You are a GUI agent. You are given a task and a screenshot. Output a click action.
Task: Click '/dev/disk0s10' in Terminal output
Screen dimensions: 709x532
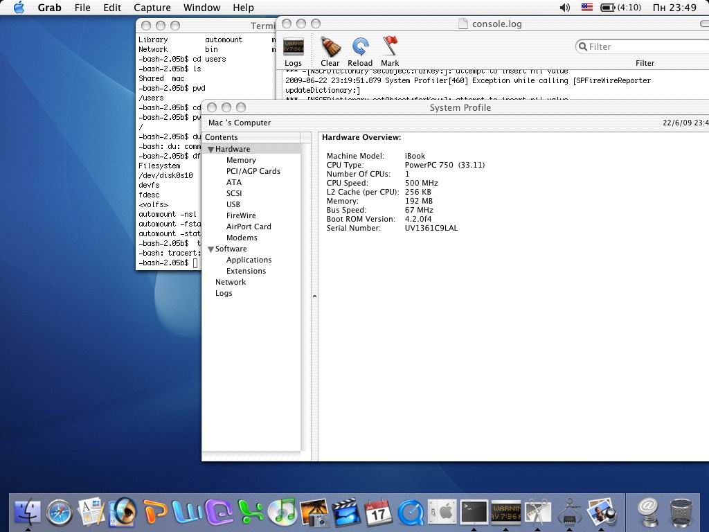pyautogui.click(x=165, y=175)
